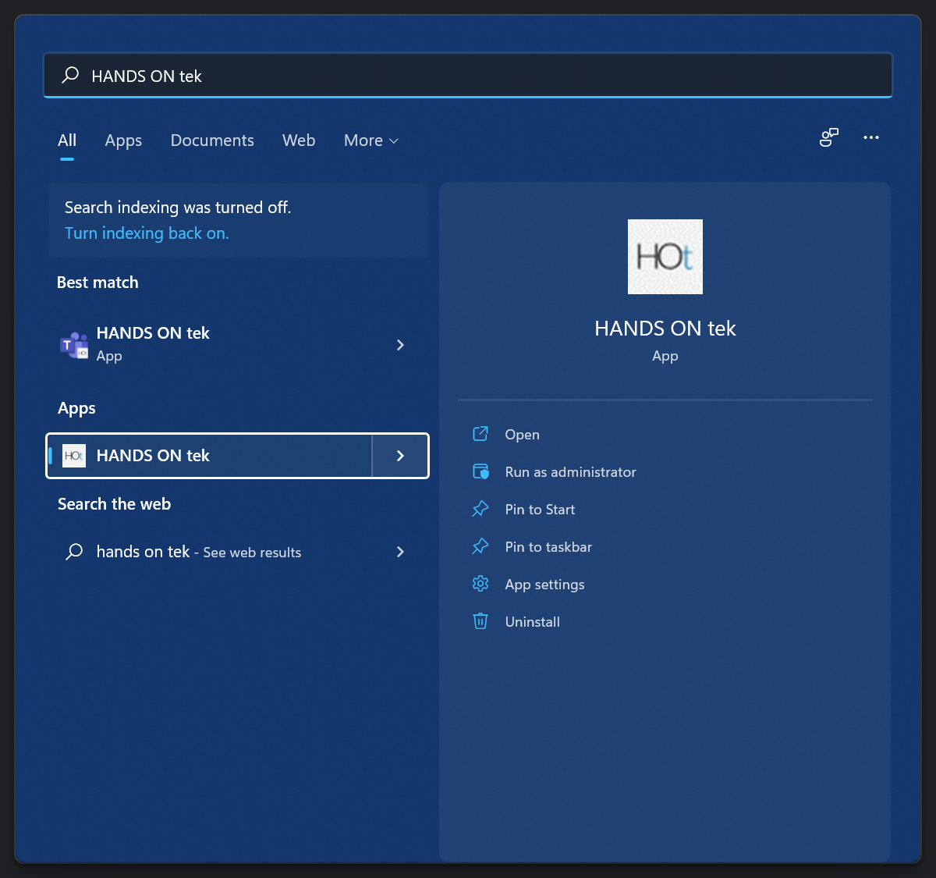Click Search indexing was turned off message
936x878 pixels.
(x=178, y=208)
